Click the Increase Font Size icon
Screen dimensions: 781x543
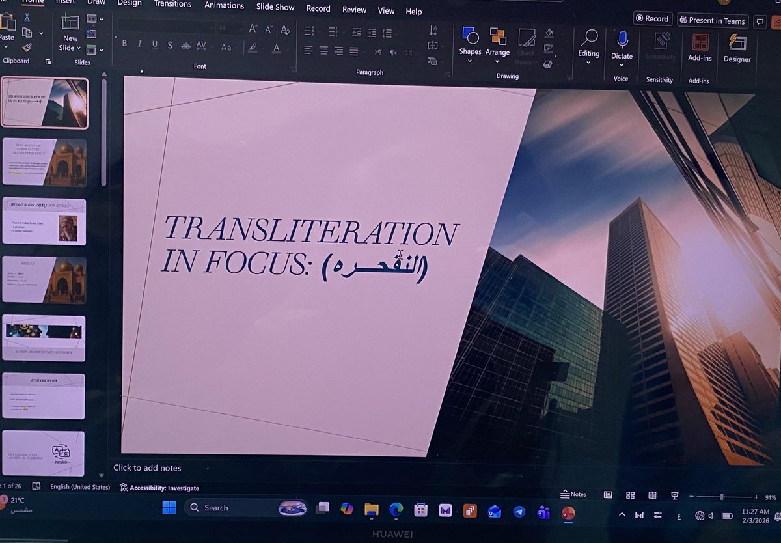[x=252, y=29]
